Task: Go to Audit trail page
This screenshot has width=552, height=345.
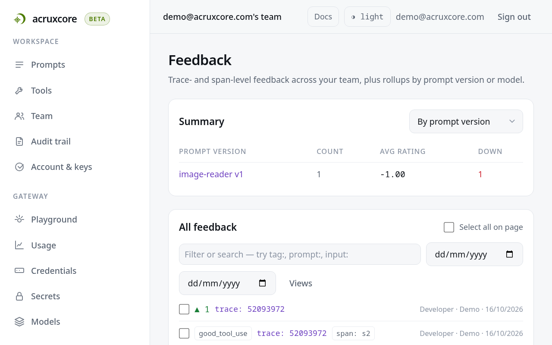Action: 50,141
